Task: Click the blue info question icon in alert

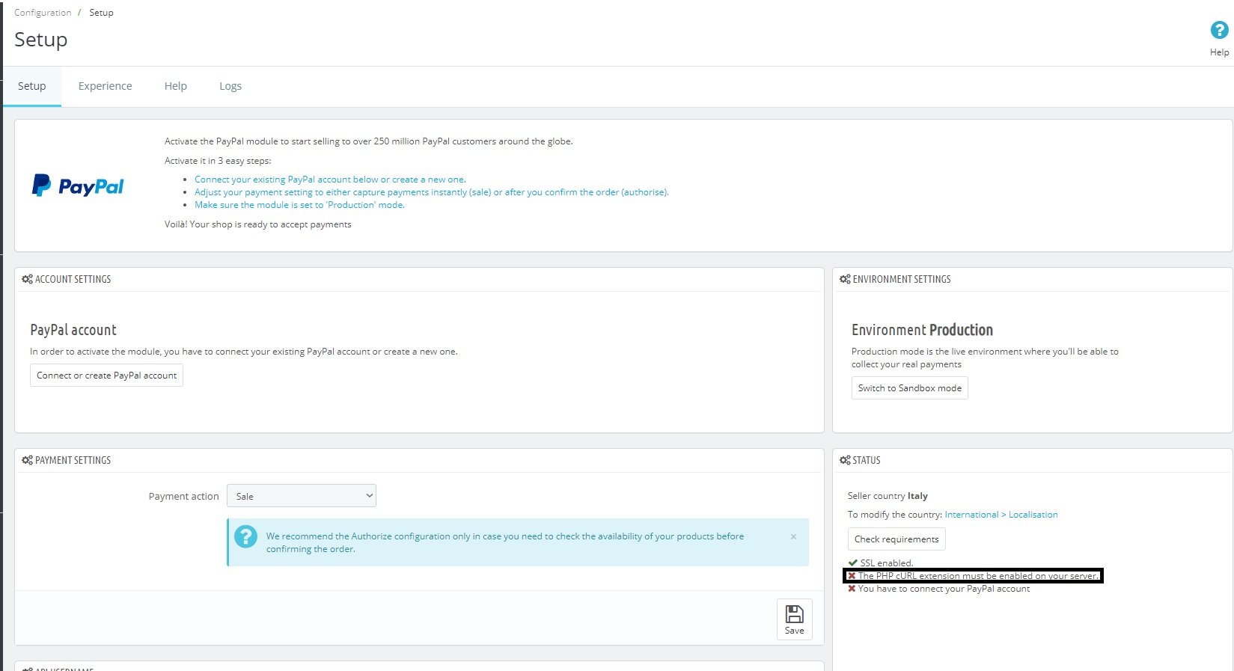Action: (x=245, y=536)
